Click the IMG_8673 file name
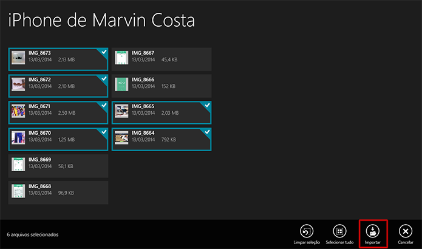Viewport: 422px width, 249px height. tap(39, 53)
